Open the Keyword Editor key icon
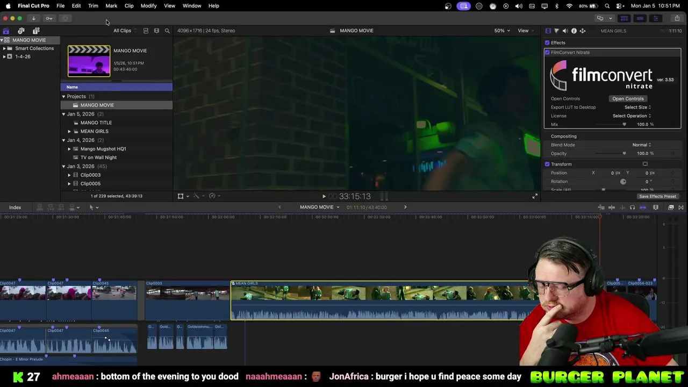This screenshot has height=387, width=688. (x=49, y=18)
